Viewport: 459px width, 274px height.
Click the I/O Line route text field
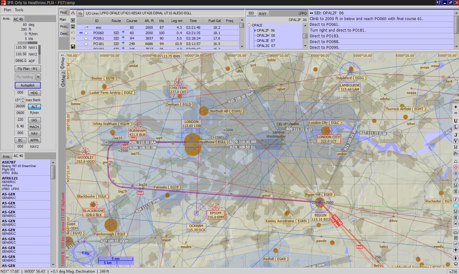click(172, 13)
